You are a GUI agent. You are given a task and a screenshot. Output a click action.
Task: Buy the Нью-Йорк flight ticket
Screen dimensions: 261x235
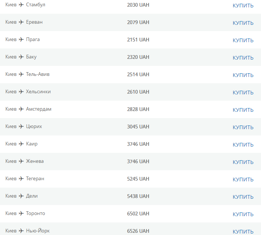click(x=243, y=232)
